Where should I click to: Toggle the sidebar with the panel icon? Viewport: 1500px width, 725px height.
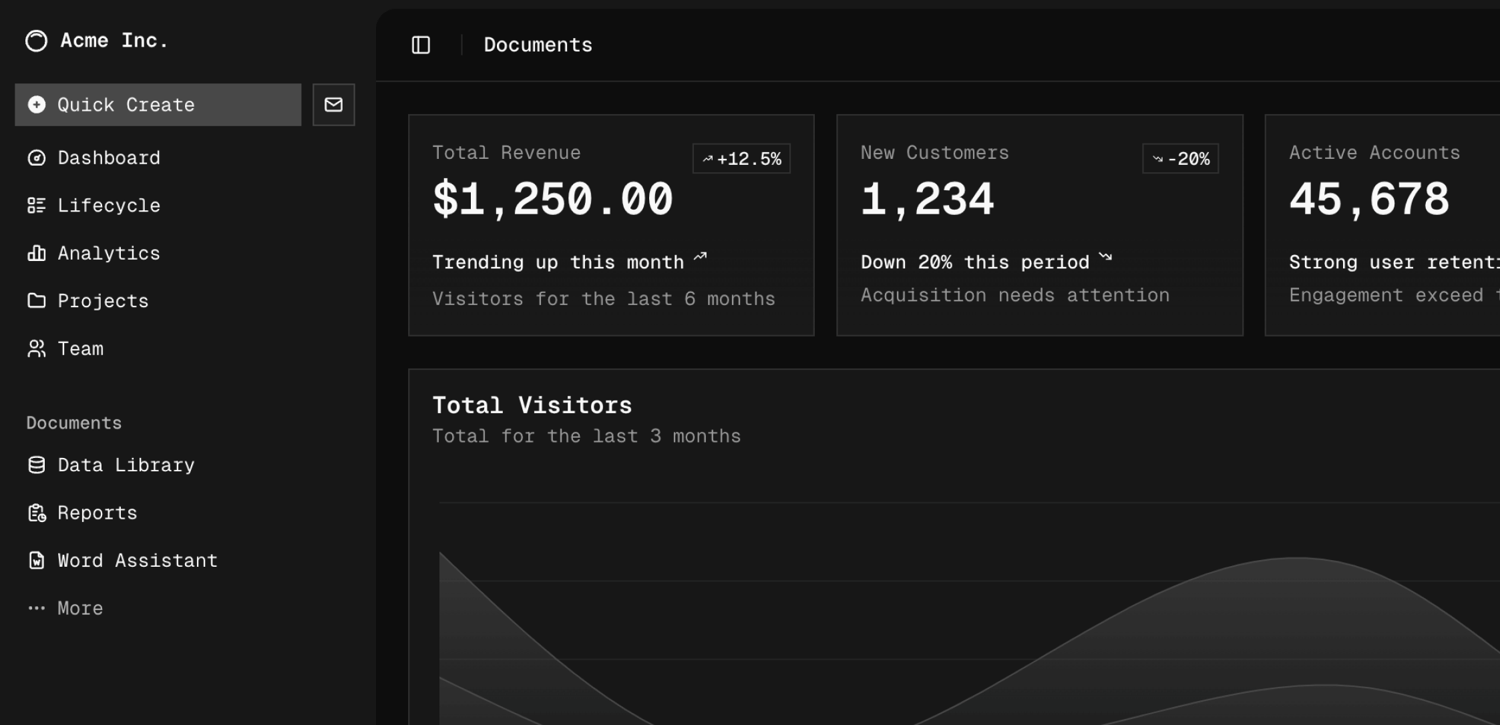tap(421, 45)
